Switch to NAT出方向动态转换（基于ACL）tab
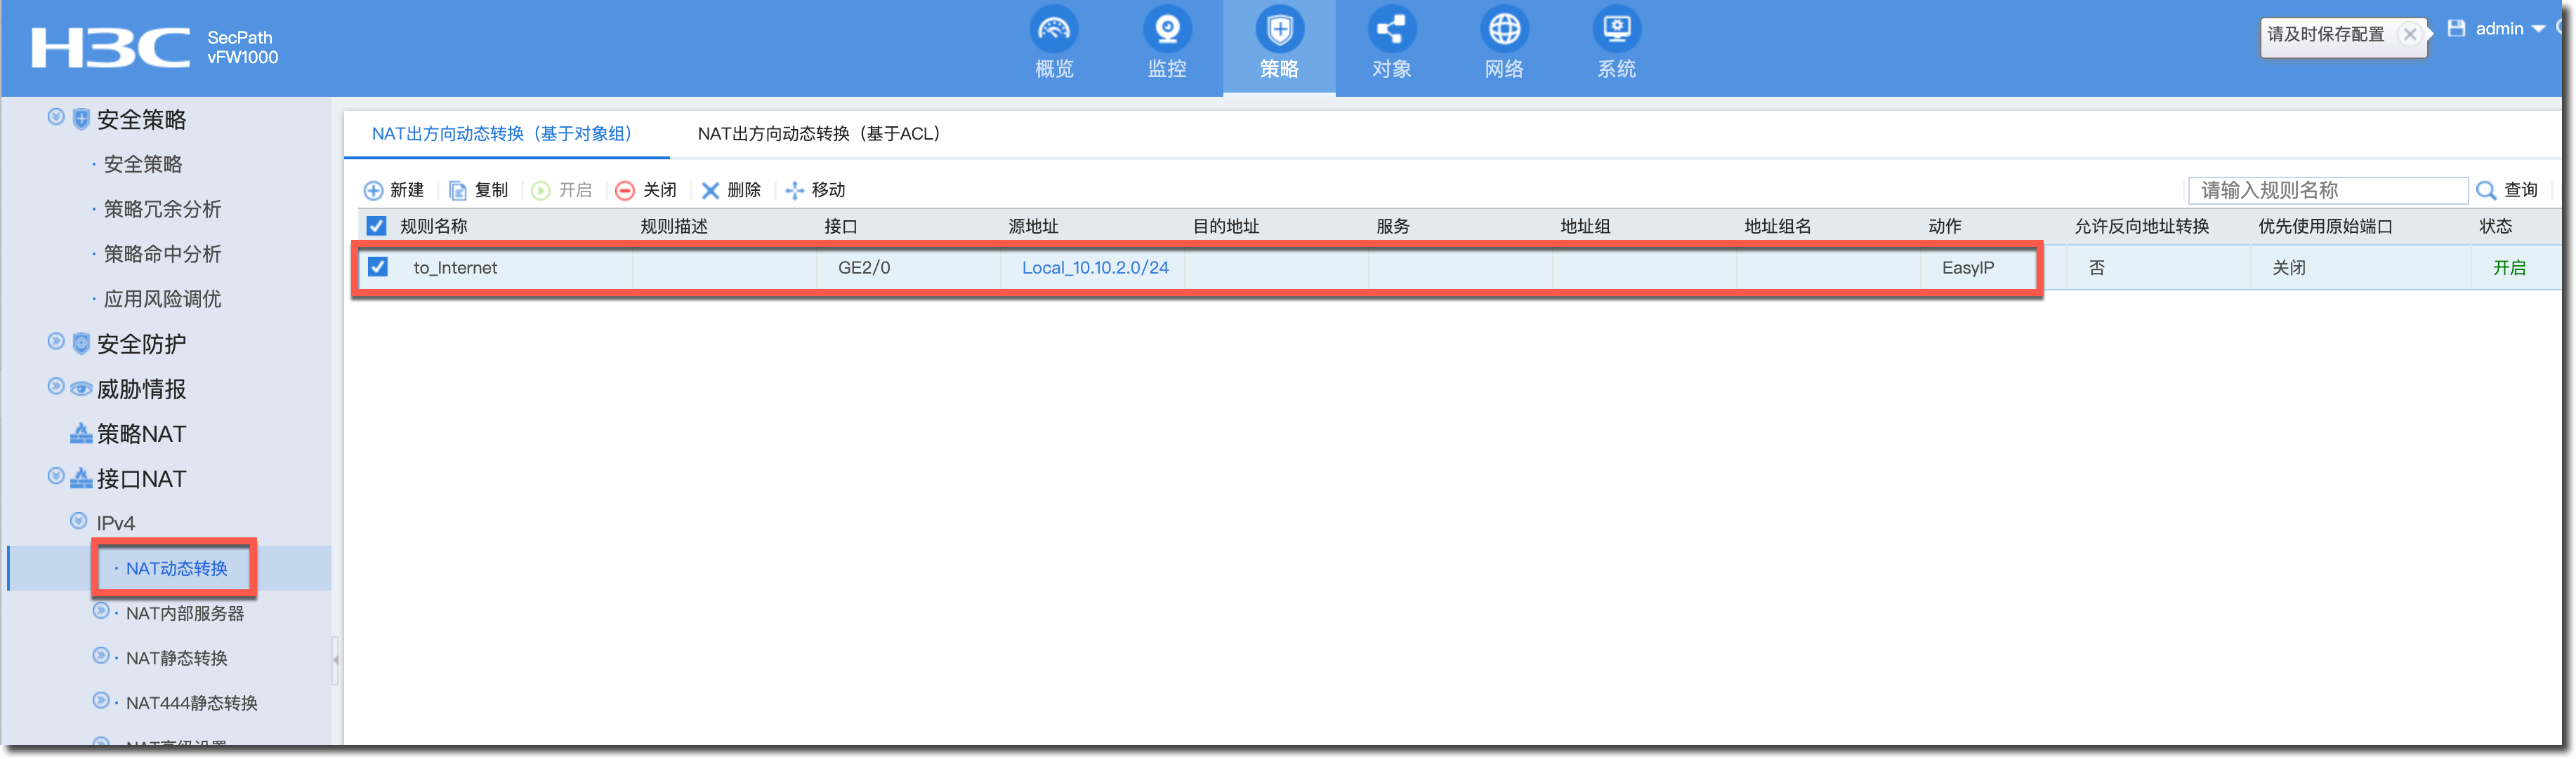 click(x=819, y=134)
